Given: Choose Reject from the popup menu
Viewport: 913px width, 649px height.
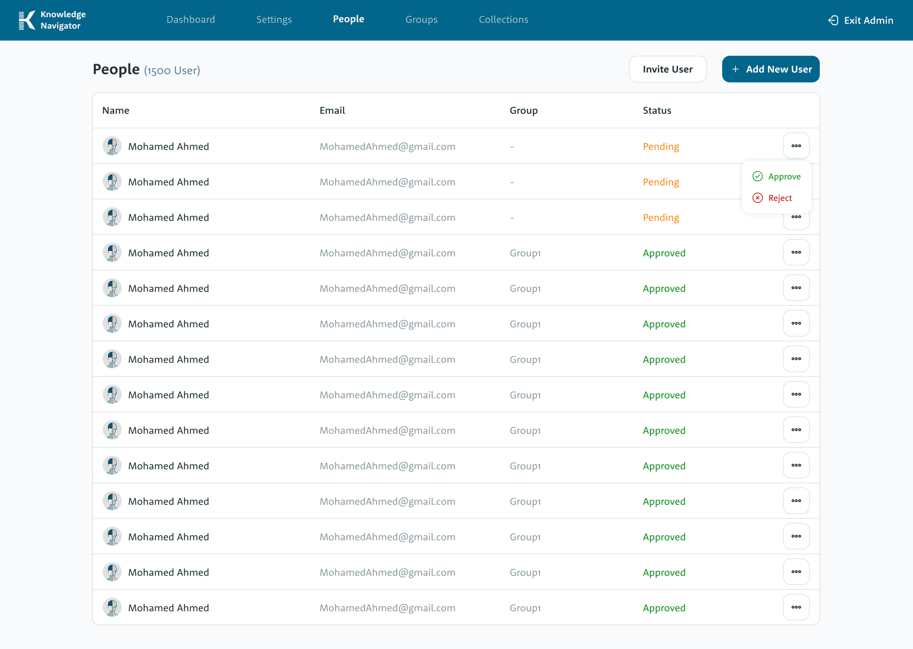Looking at the screenshot, I should (780, 198).
